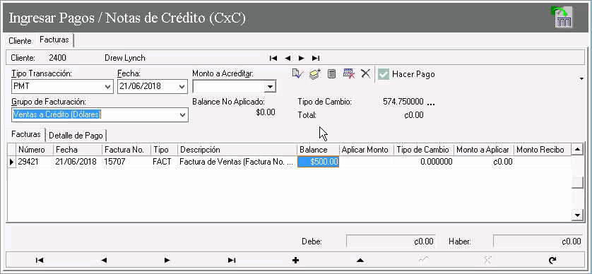This screenshot has width=592, height=274.
Task: Click the Monto a Aplicar column header
Action: click(x=484, y=150)
